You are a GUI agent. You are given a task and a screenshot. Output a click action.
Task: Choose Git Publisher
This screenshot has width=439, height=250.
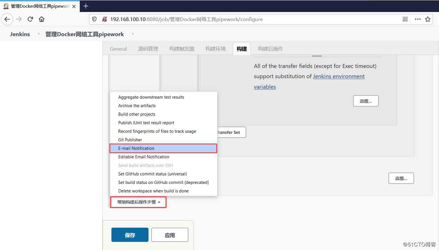(x=164, y=140)
